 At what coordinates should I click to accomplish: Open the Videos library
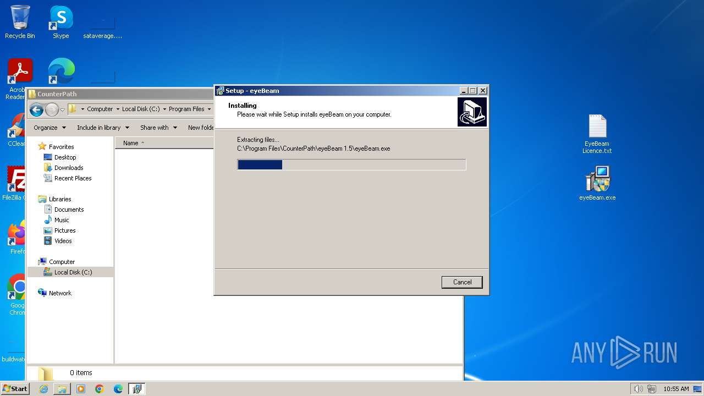click(63, 241)
